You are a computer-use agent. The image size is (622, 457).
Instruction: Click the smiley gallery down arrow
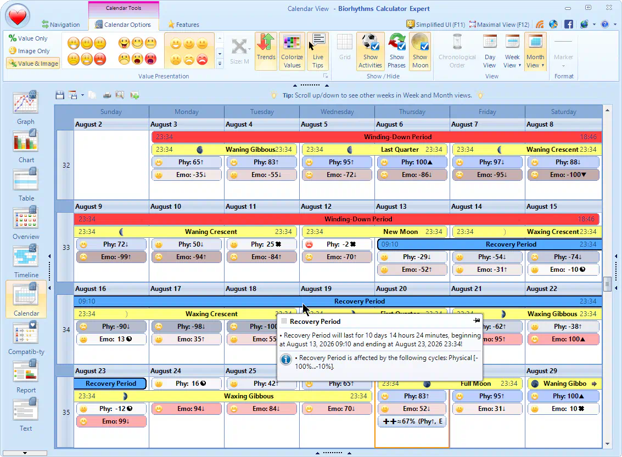coord(220,53)
